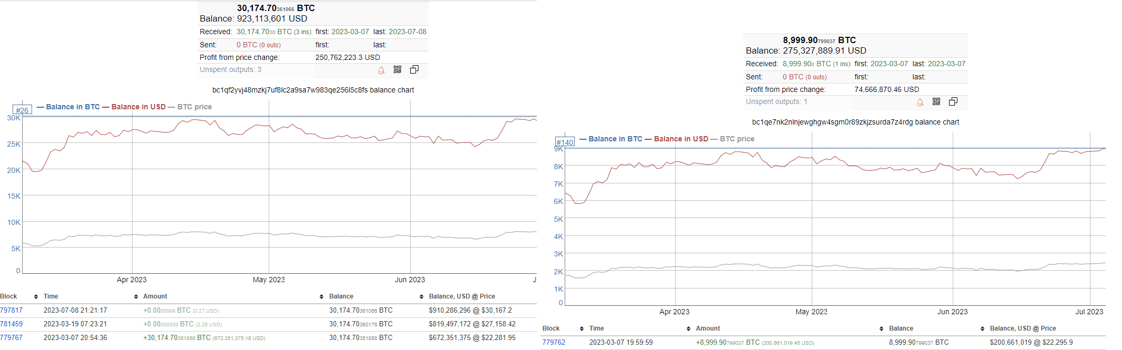Sort left table by Balance column arrow
Viewport: 1122px width, 350px height.
tap(421, 297)
